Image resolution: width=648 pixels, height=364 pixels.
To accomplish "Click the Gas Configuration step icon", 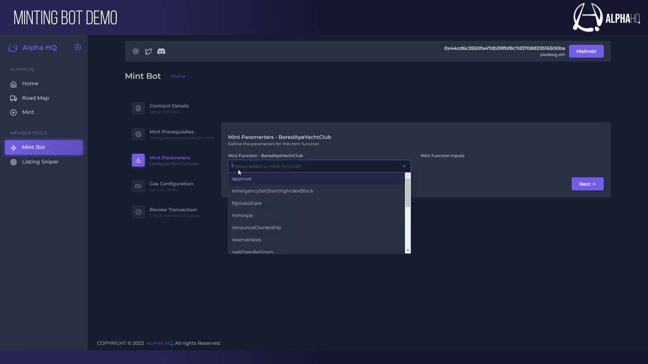I will (138, 186).
